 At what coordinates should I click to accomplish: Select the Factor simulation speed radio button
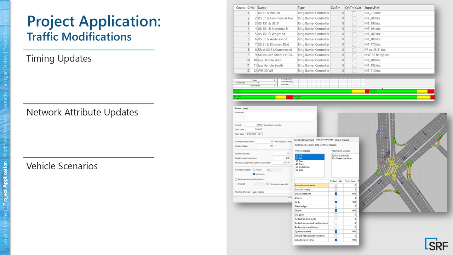click(x=254, y=169)
